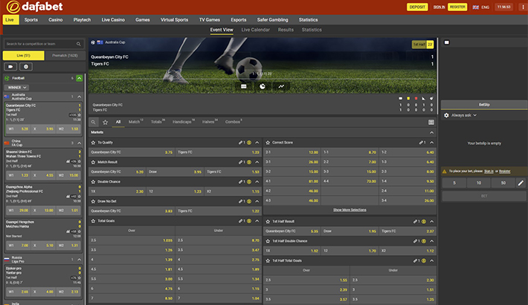Collapse the Football section with the green chevron
Image resolution: width=528 pixels, height=305 pixels.
[79, 78]
